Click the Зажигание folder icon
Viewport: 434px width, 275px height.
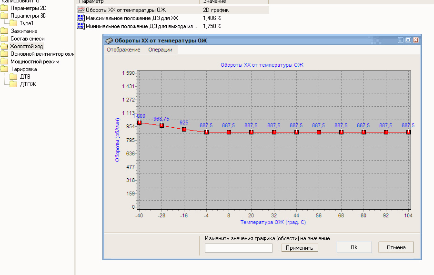[5, 31]
